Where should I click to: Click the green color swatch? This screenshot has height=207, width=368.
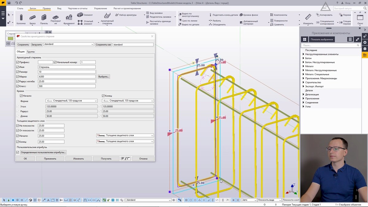pyautogui.click(x=10, y=39)
